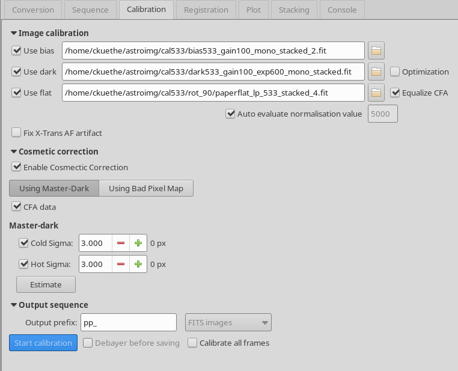Viewport: 458px width, 371px height.
Task: Increase Cold Sigma with plus icon
Action: 138,243
